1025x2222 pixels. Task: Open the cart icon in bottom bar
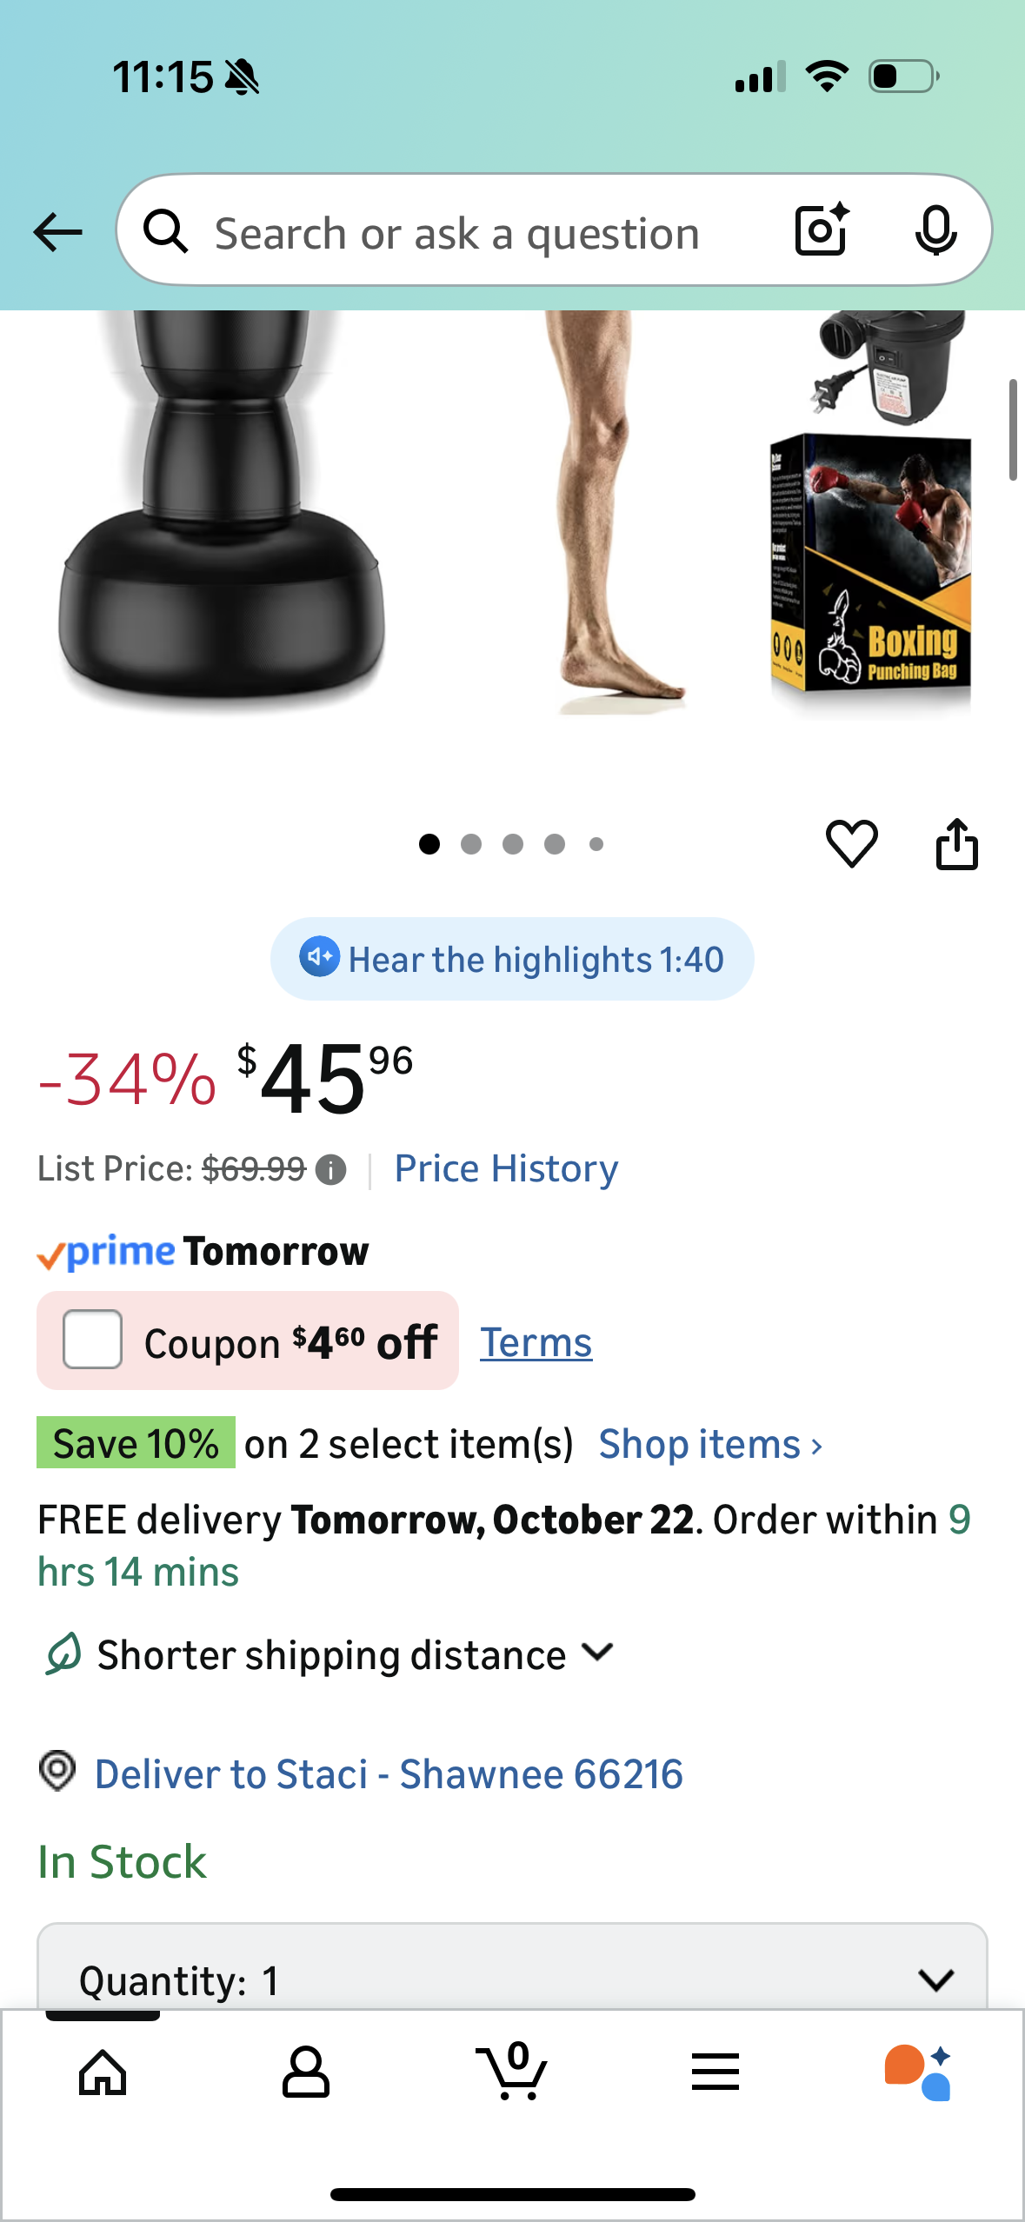(512, 2072)
